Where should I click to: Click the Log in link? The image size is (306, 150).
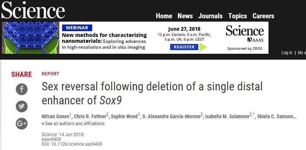coord(287,53)
